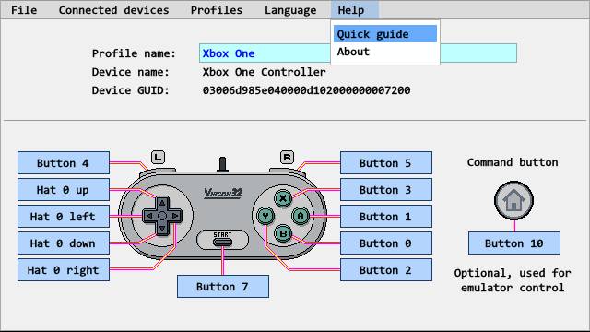Viewport: 590px width, 332px height.
Task: Open the Language menu
Action: pyautogui.click(x=290, y=10)
